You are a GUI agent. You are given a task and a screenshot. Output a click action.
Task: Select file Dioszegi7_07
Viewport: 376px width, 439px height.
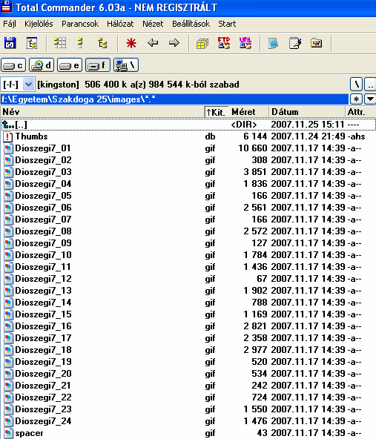coord(188,219)
